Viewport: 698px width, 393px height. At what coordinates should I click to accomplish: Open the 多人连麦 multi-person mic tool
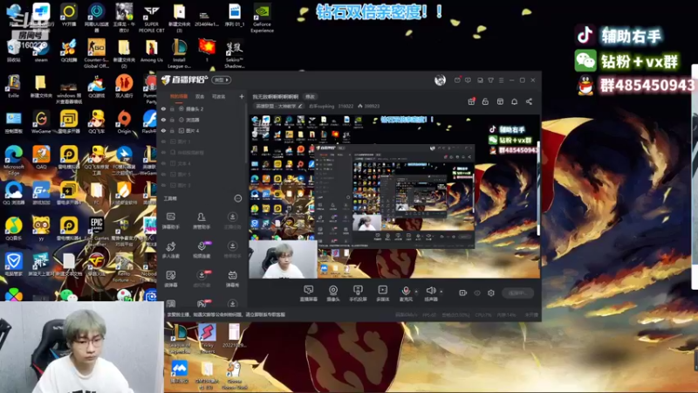(x=170, y=250)
